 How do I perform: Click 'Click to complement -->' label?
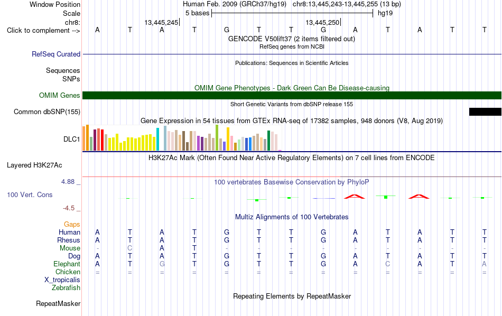pyautogui.click(x=43, y=31)
